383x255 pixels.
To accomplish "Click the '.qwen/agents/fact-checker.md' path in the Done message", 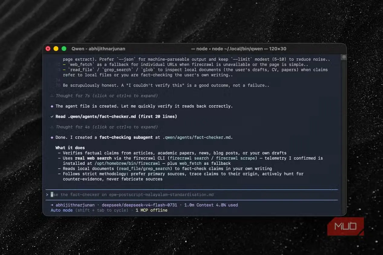I will (197, 137).
